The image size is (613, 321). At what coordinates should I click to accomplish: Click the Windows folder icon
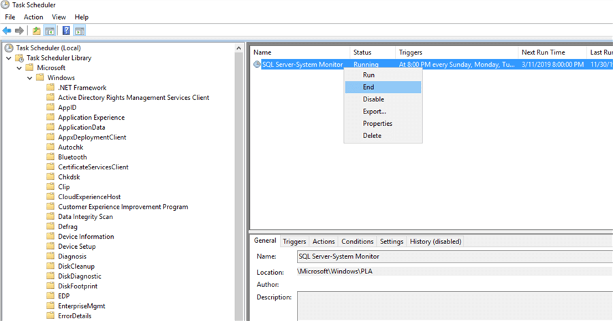40,78
